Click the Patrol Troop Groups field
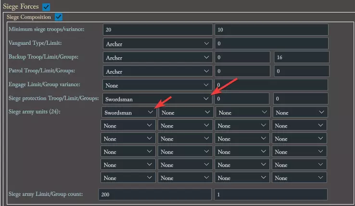 pyautogui.click(x=301, y=71)
